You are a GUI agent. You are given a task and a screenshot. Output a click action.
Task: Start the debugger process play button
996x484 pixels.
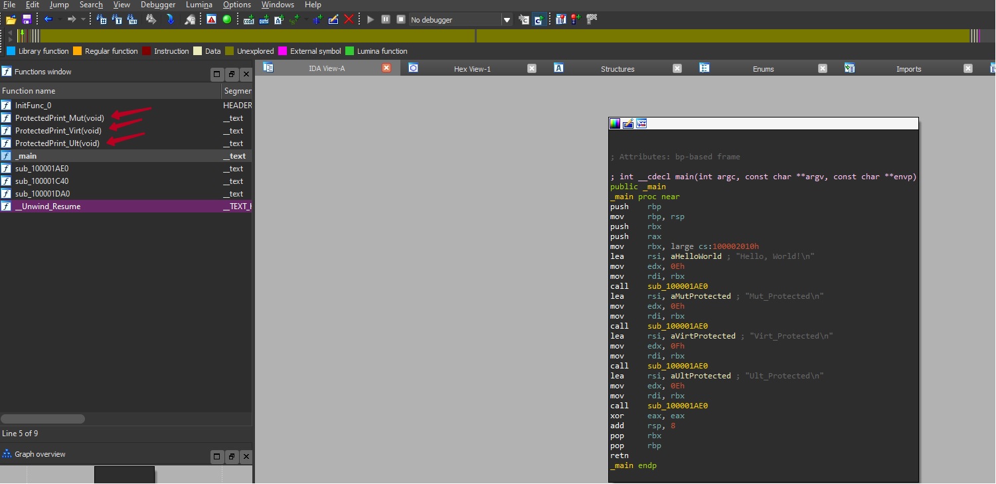point(371,19)
